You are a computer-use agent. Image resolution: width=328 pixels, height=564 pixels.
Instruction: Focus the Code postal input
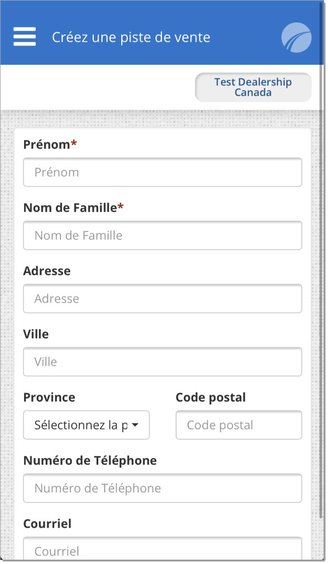coord(239,425)
